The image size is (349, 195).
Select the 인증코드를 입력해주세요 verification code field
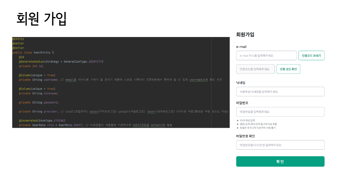tap(255, 69)
